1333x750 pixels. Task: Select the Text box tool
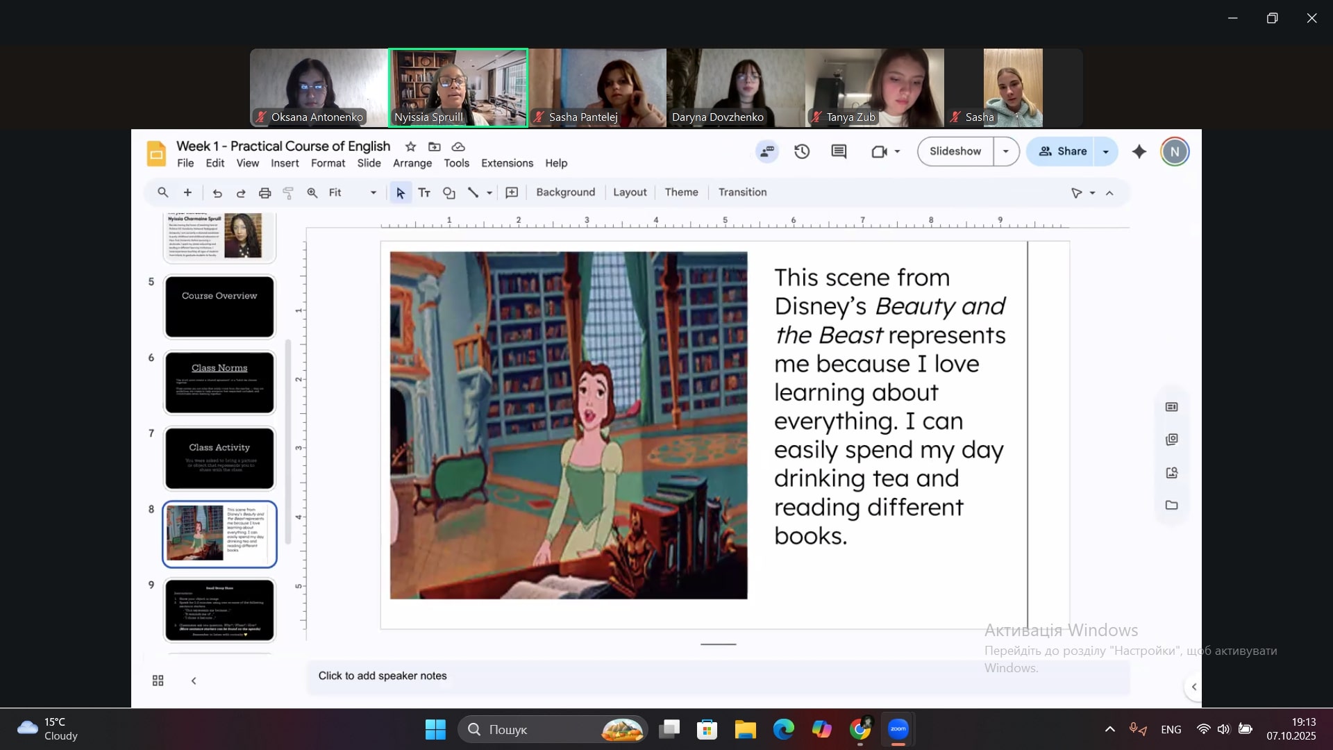click(424, 193)
